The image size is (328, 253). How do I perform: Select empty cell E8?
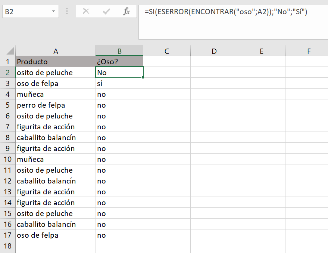(262, 138)
